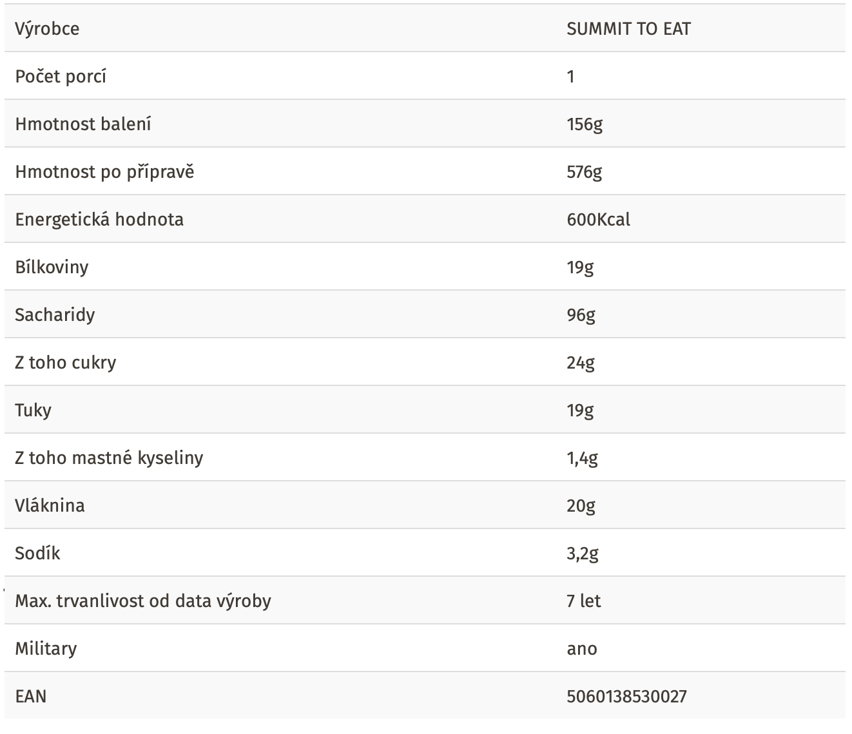This screenshot has width=852, height=734.
Task: Click the Vláknina row label
Action: pyautogui.click(x=50, y=505)
